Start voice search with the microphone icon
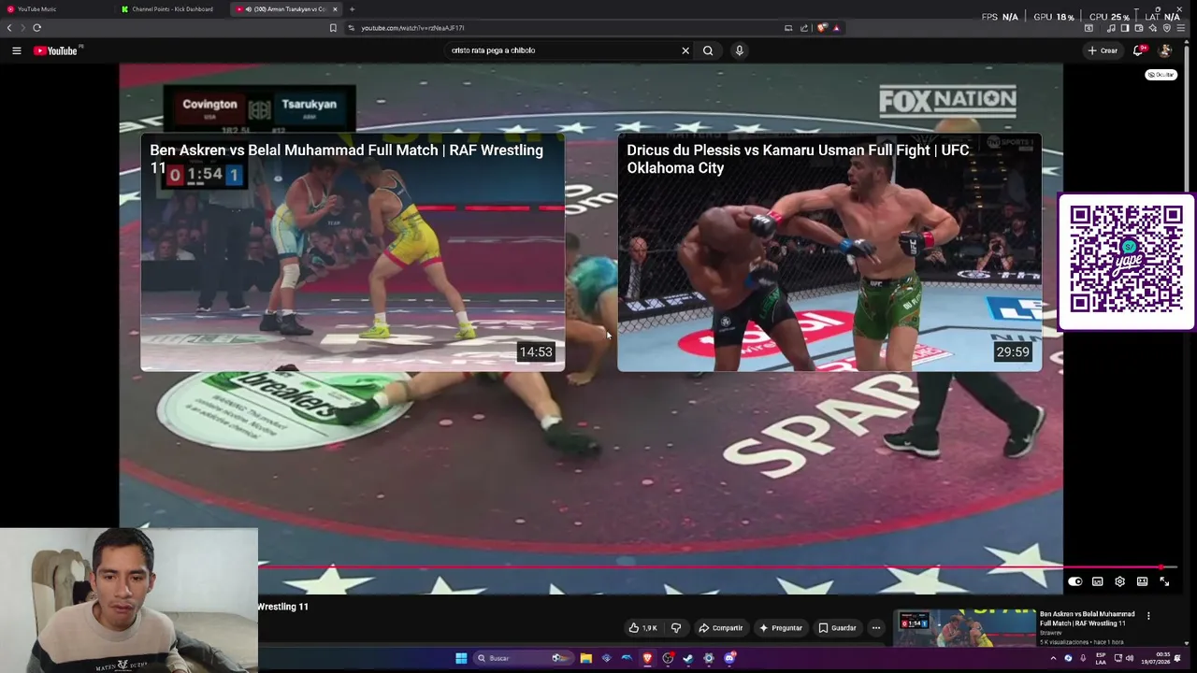Screen dimensions: 1197x673 (x=739, y=50)
